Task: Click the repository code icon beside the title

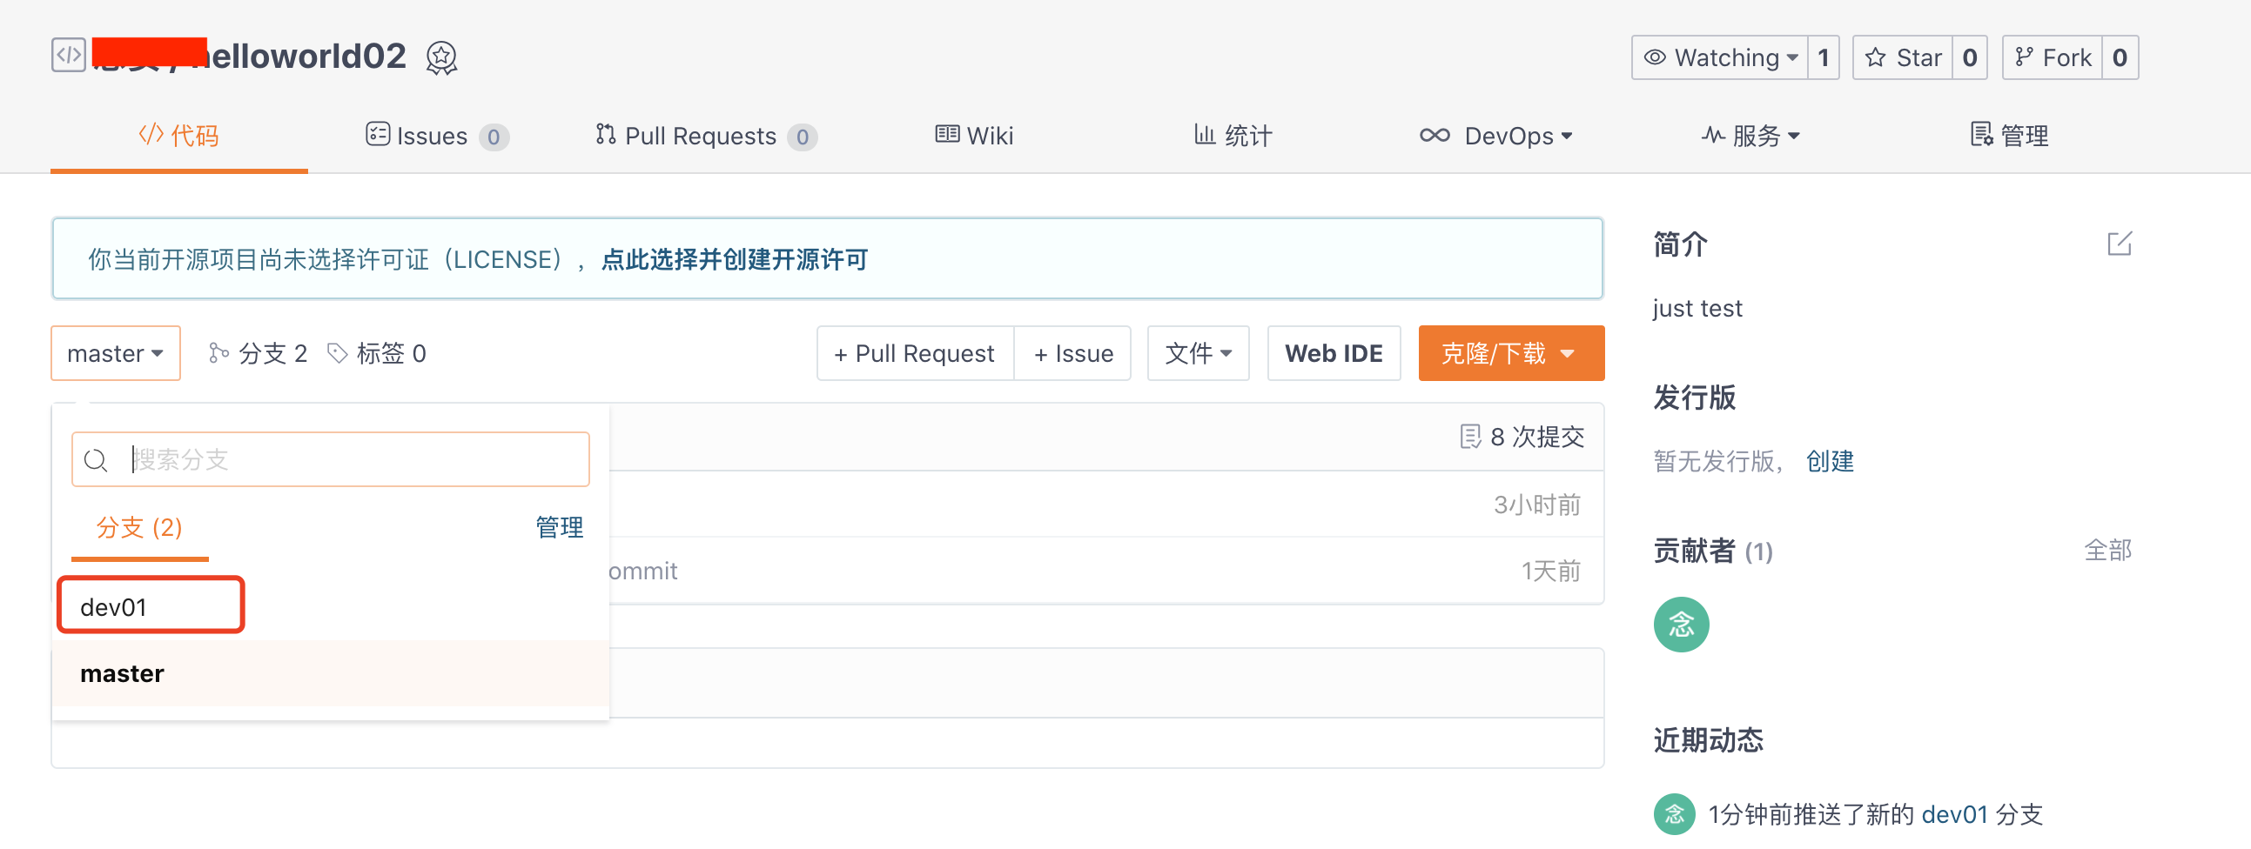Action: [x=68, y=56]
